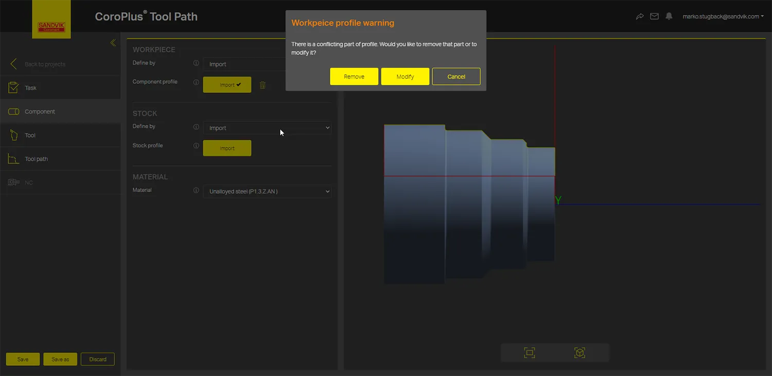The width and height of the screenshot is (772, 376).
Task: Open the Tool section
Action: (60, 135)
